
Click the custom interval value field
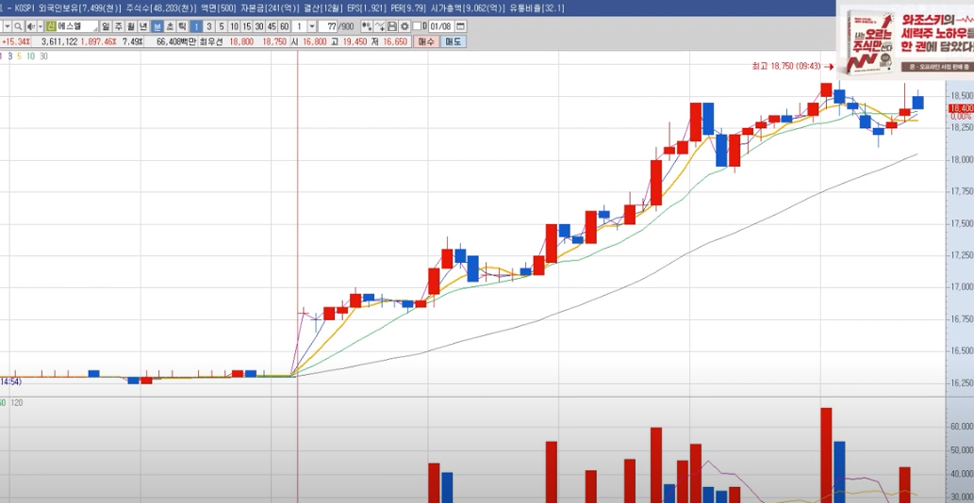coord(300,26)
